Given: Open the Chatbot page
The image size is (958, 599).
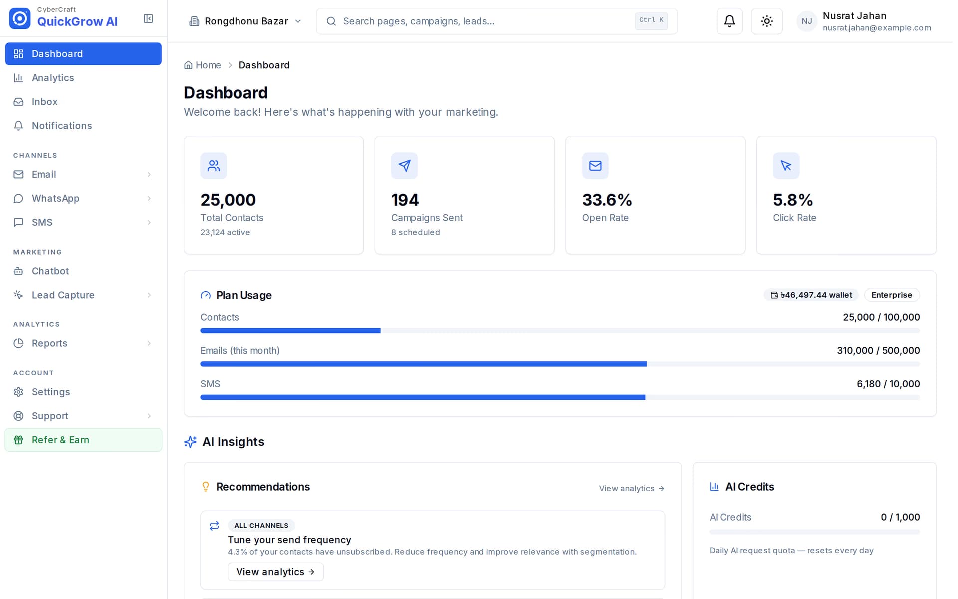Looking at the screenshot, I should (x=83, y=271).
